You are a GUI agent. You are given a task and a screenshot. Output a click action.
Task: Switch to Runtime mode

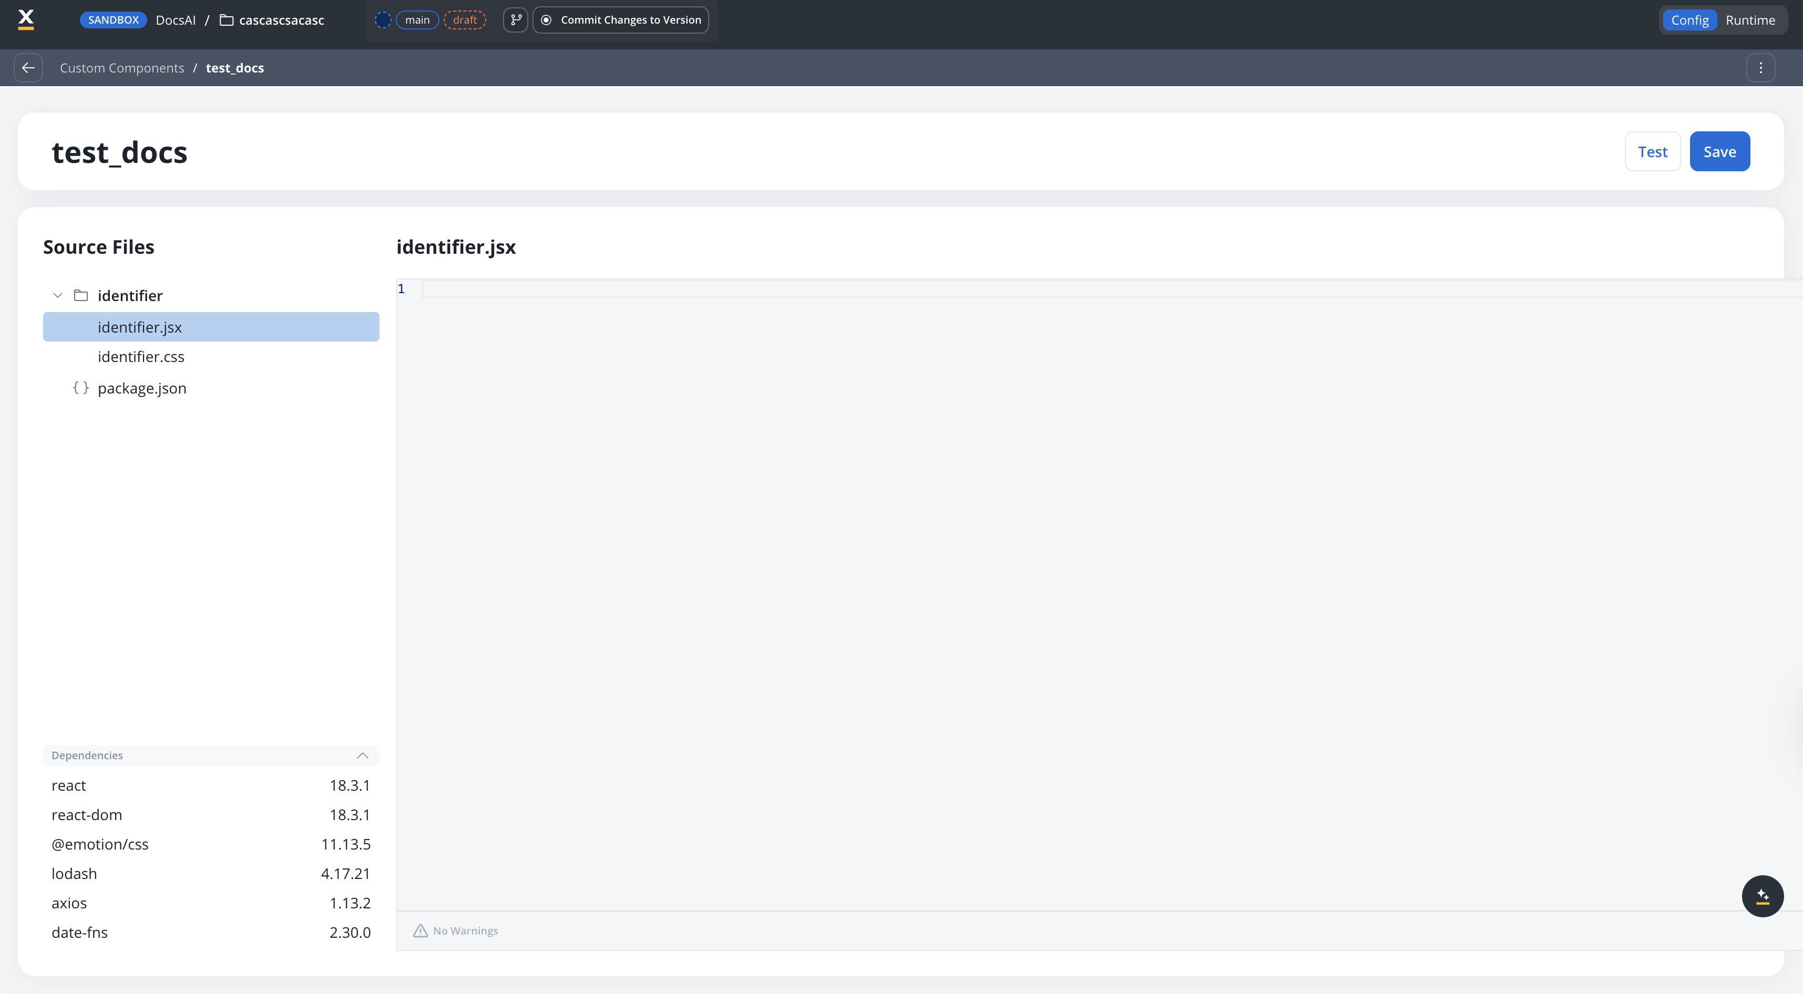pyautogui.click(x=1750, y=19)
